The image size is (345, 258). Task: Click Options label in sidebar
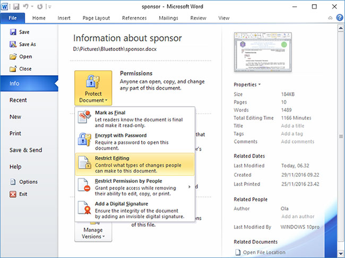(x=28, y=182)
